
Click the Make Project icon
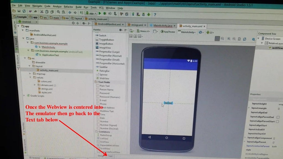click(x=82, y=13)
